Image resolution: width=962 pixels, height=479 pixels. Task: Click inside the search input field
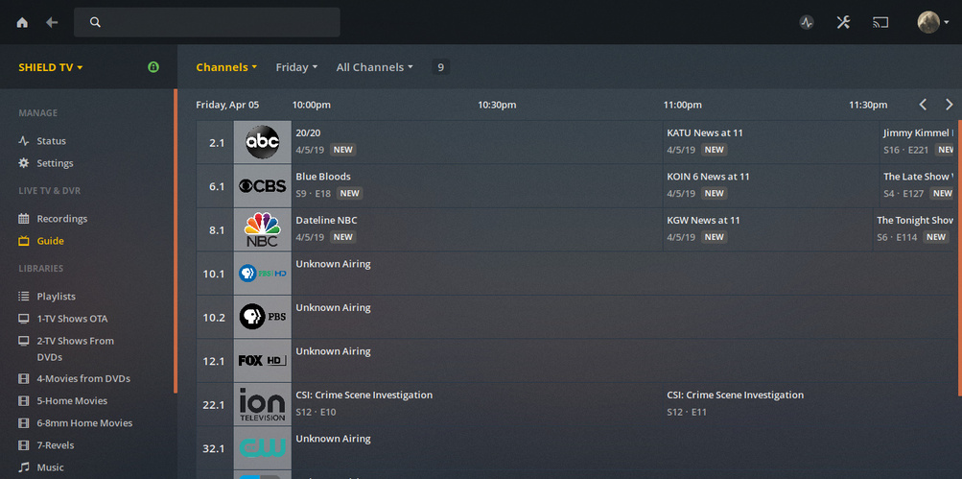point(207,23)
